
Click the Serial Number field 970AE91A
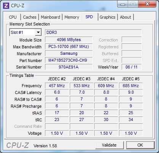(69, 67)
